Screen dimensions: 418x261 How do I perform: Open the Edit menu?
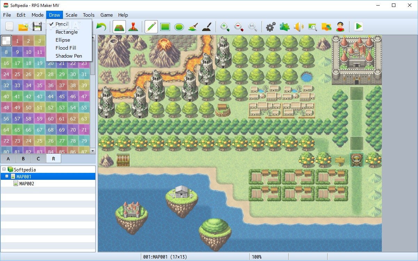click(x=21, y=15)
